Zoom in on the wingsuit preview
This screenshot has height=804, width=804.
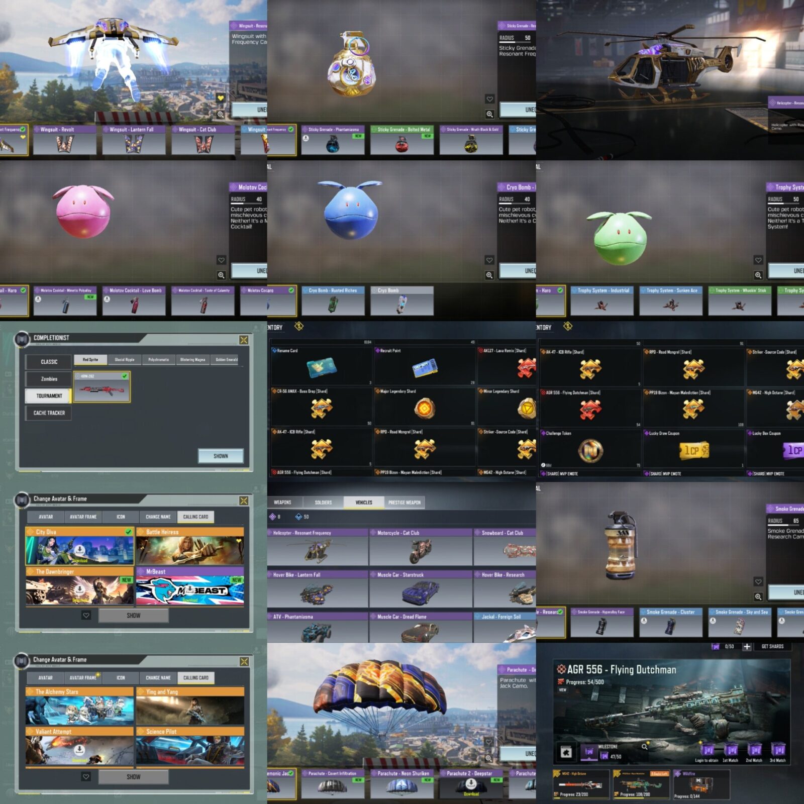tap(221, 115)
